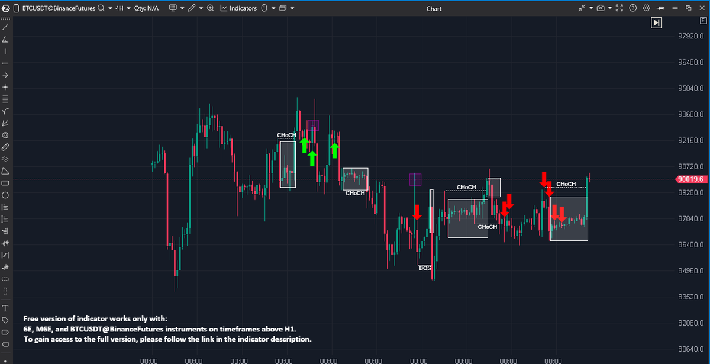
Task: Expand the symbol search dropdown arrow
Action: tap(111, 8)
